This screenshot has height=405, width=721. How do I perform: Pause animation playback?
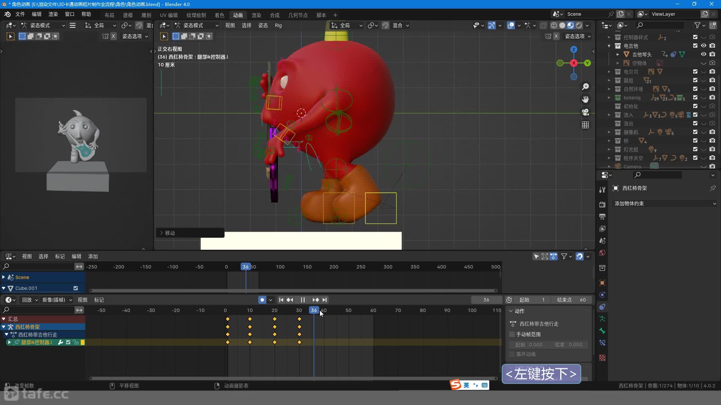tap(303, 300)
